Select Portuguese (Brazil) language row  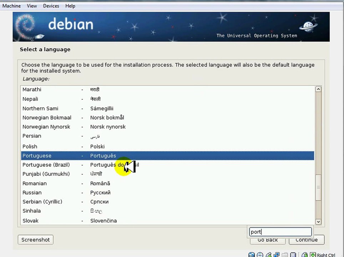pos(168,165)
